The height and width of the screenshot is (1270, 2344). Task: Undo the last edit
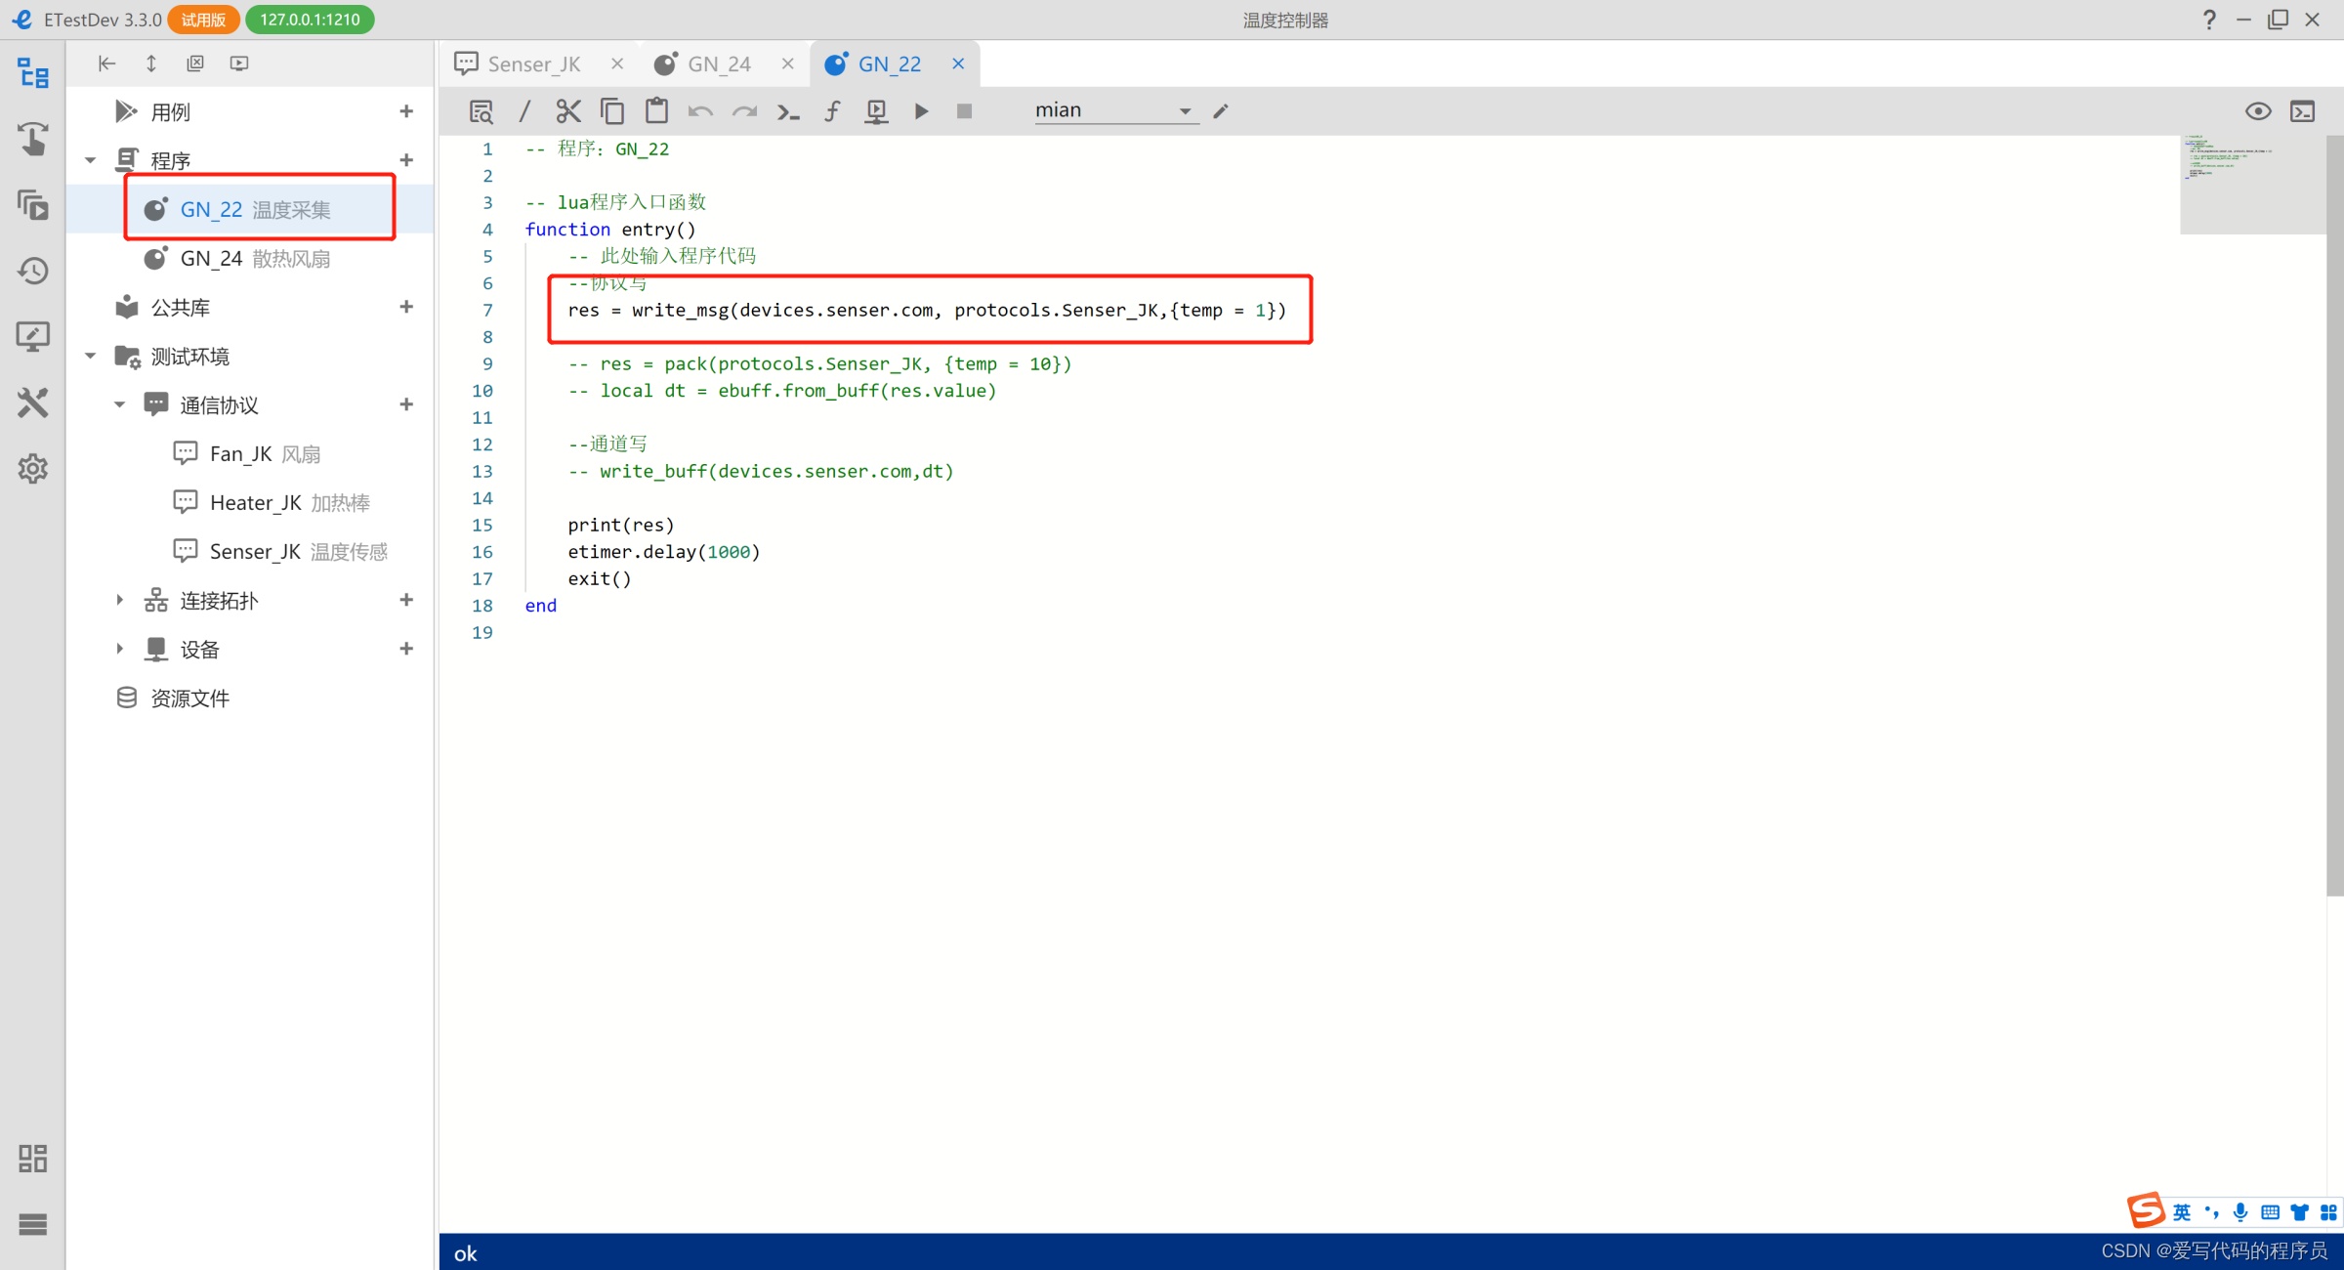pos(699,110)
